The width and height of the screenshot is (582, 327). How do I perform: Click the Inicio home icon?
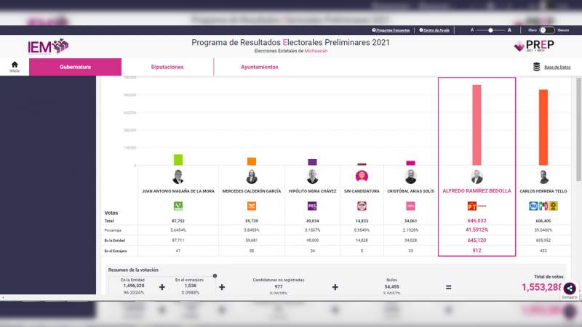15,65
